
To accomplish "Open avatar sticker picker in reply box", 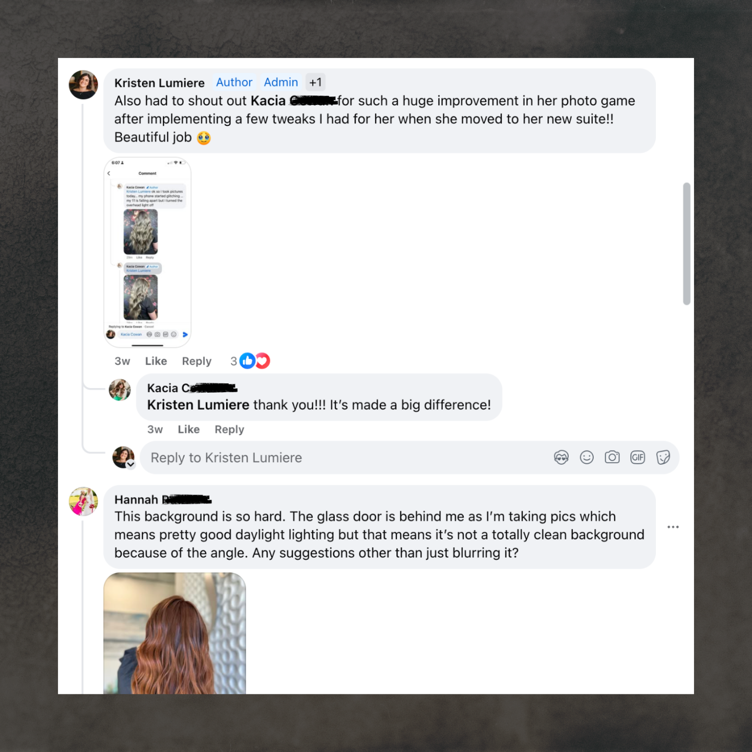I will pos(561,457).
